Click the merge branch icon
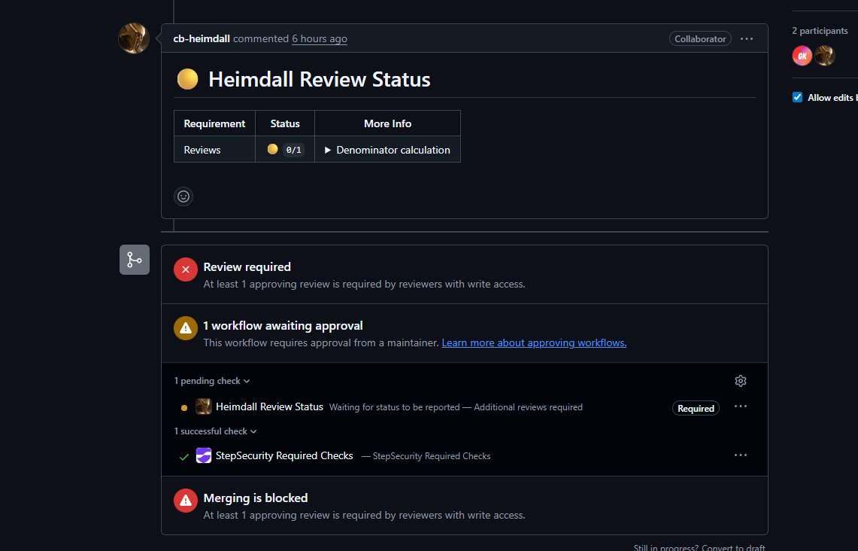The width and height of the screenshot is (858, 551). (x=135, y=260)
